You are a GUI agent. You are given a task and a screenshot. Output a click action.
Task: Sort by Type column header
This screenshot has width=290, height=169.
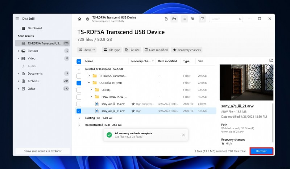(x=186, y=61)
